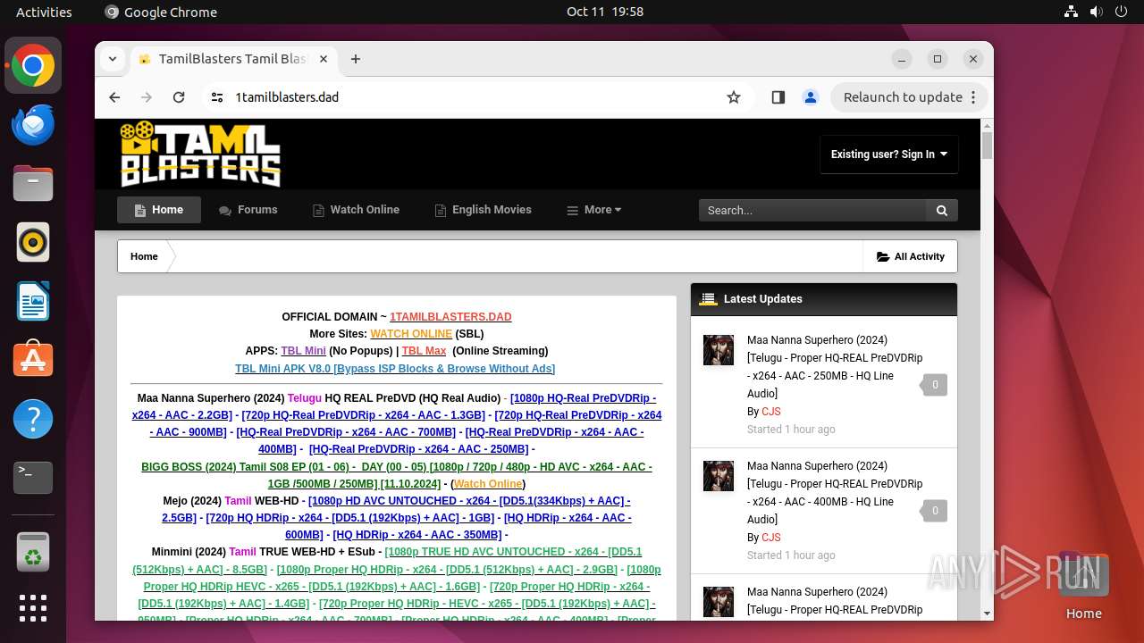Click Chrome three-dot menu in Relaunch button

[973, 97]
